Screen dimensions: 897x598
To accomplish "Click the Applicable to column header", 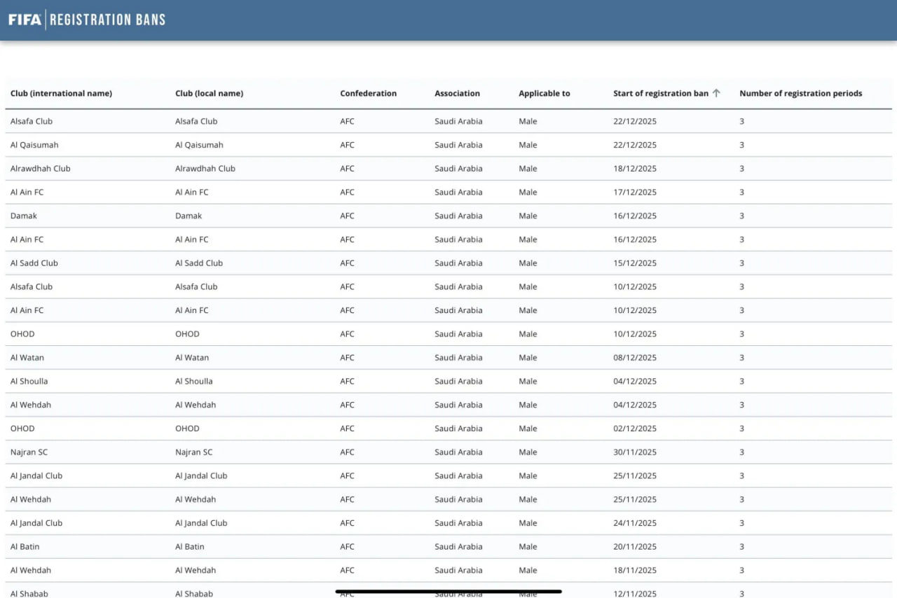I will tap(544, 93).
